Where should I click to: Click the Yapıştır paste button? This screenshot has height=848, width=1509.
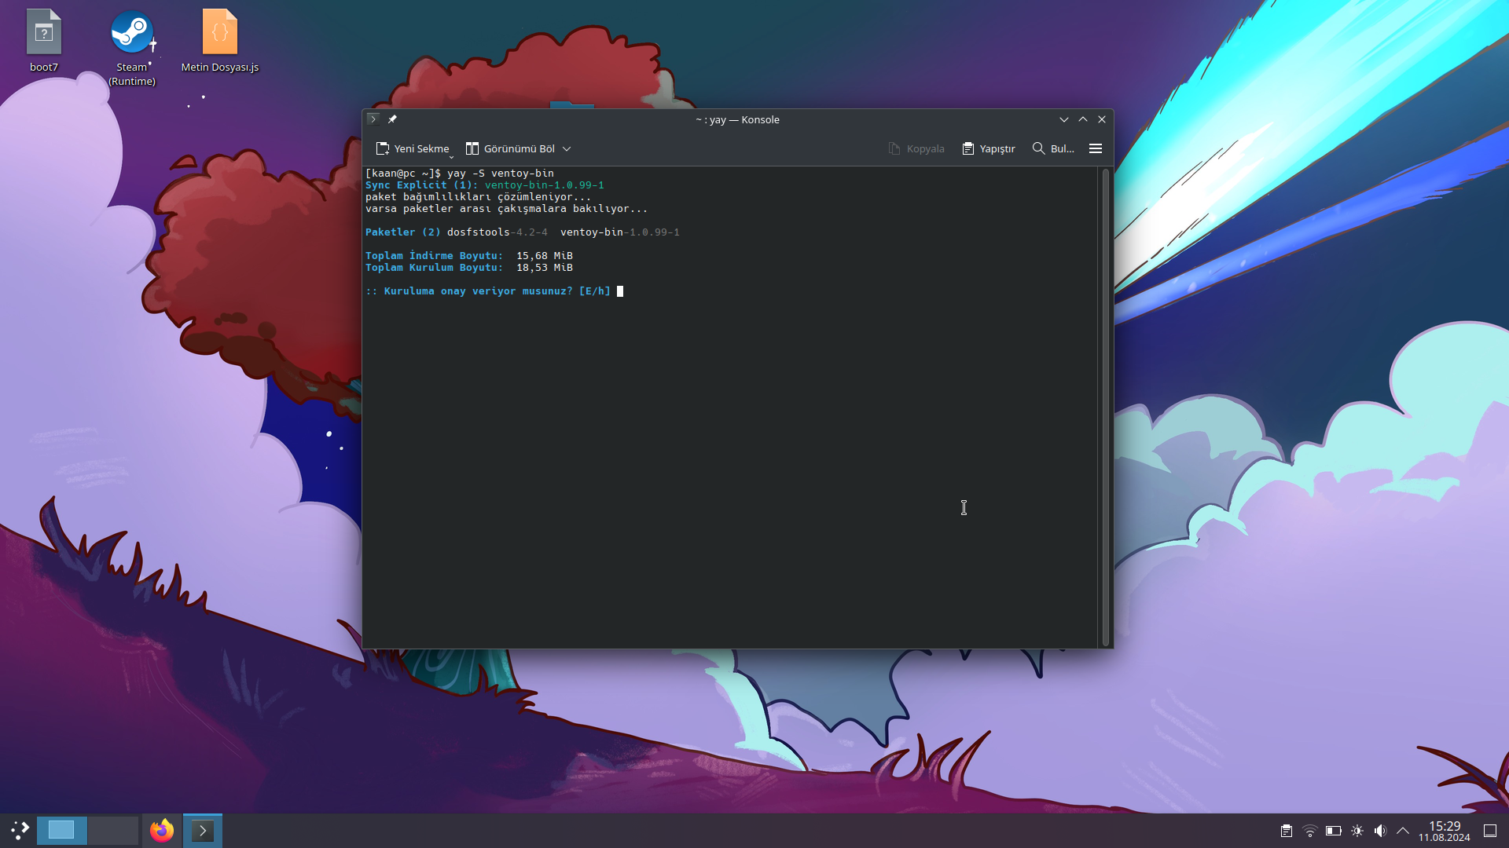click(x=989, y=148)
